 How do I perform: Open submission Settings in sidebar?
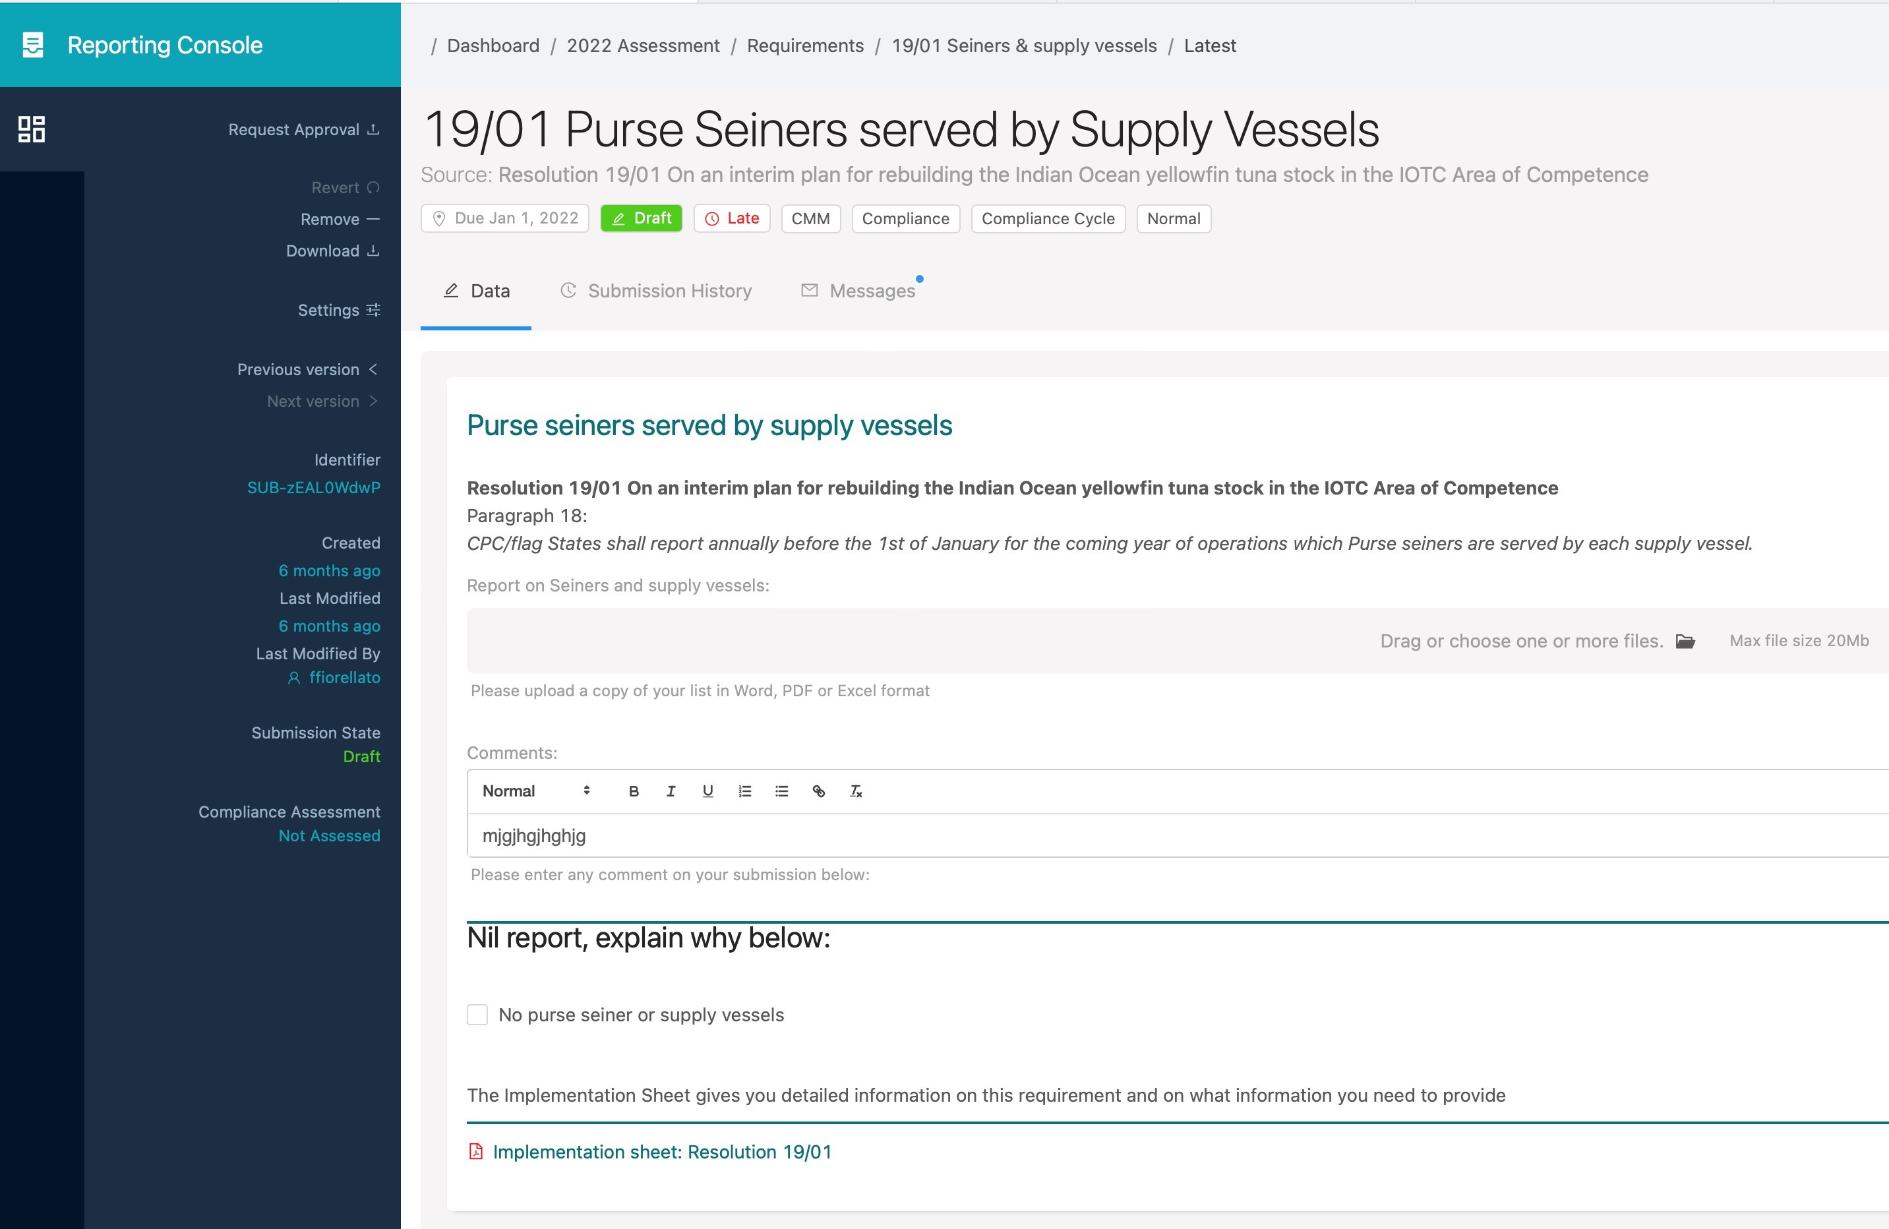point(338,311)
